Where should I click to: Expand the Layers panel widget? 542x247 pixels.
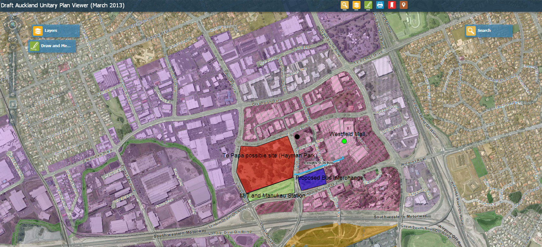click(56, 31)
